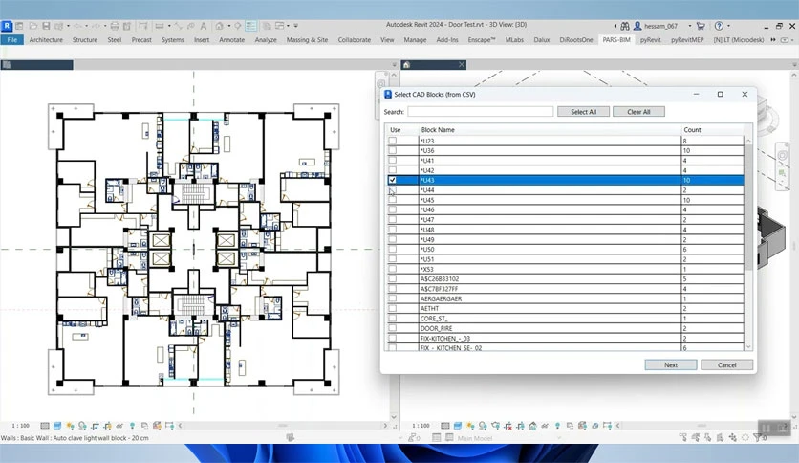Image resolution: width=799 pixels, height=463 pixels.
Task: Toggle the highlighted Thin Lines icon
Action: tap(250, 26)
